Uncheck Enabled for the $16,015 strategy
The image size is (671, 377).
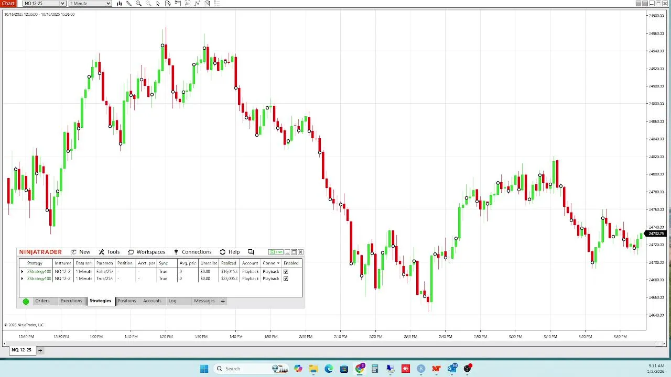(286, 271)
